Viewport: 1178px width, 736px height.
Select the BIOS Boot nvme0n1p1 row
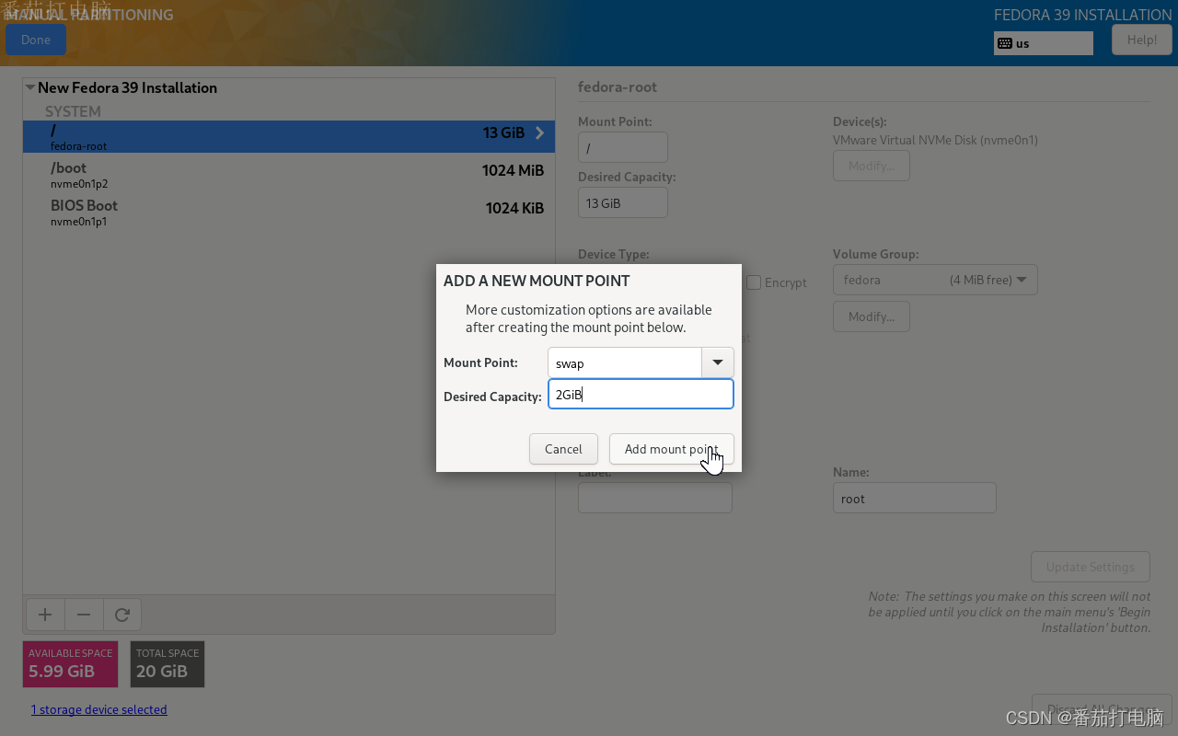coord(289,212)
